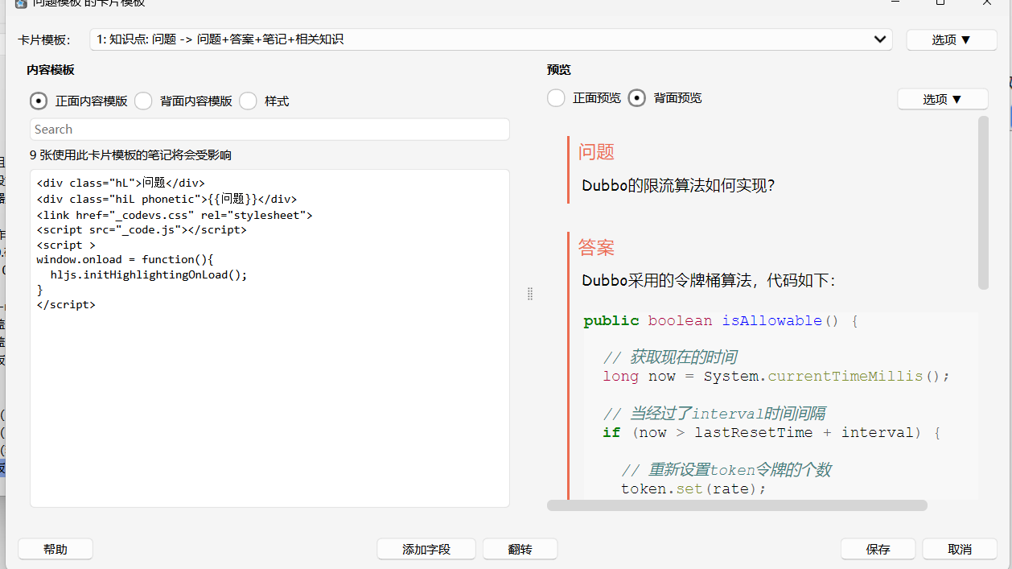The width and height of the screenshot is (1012, 569).
Task: Click comment '// 获取现在的时间'
Action: point(670,357)
